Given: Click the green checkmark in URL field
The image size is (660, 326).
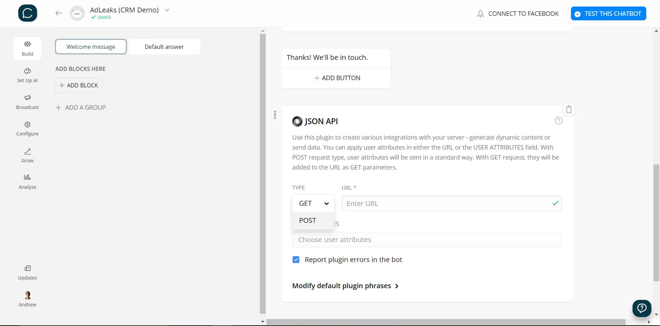Looking at the screenshot, I should click(555, 203).
